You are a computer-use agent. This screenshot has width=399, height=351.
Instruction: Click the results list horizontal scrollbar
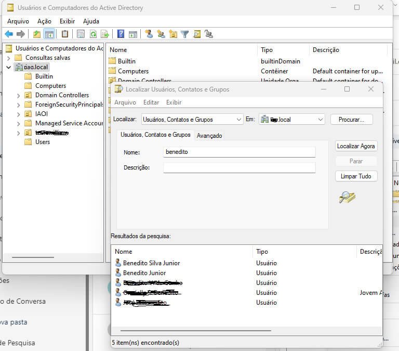[x=196, y=331]
